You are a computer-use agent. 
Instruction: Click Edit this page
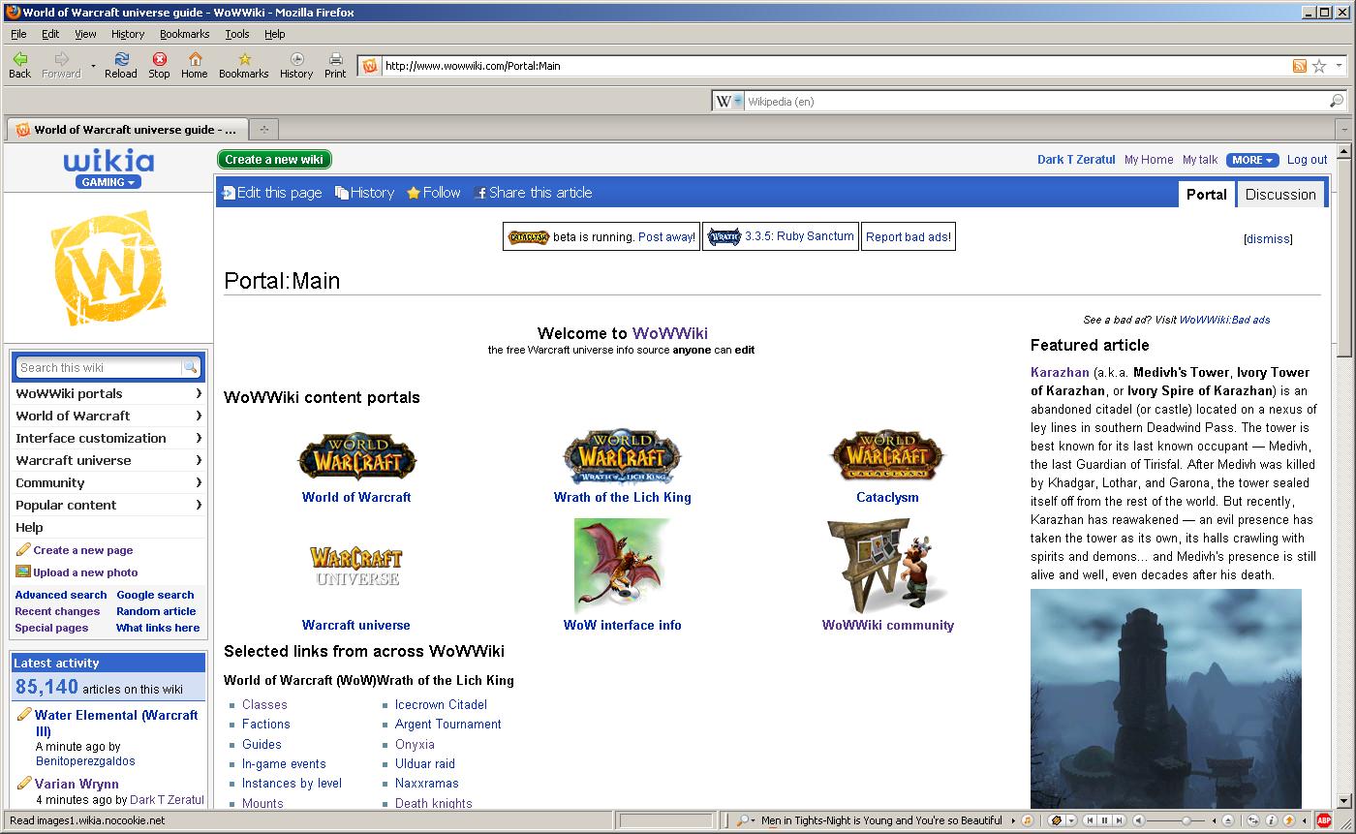(272, 193)
